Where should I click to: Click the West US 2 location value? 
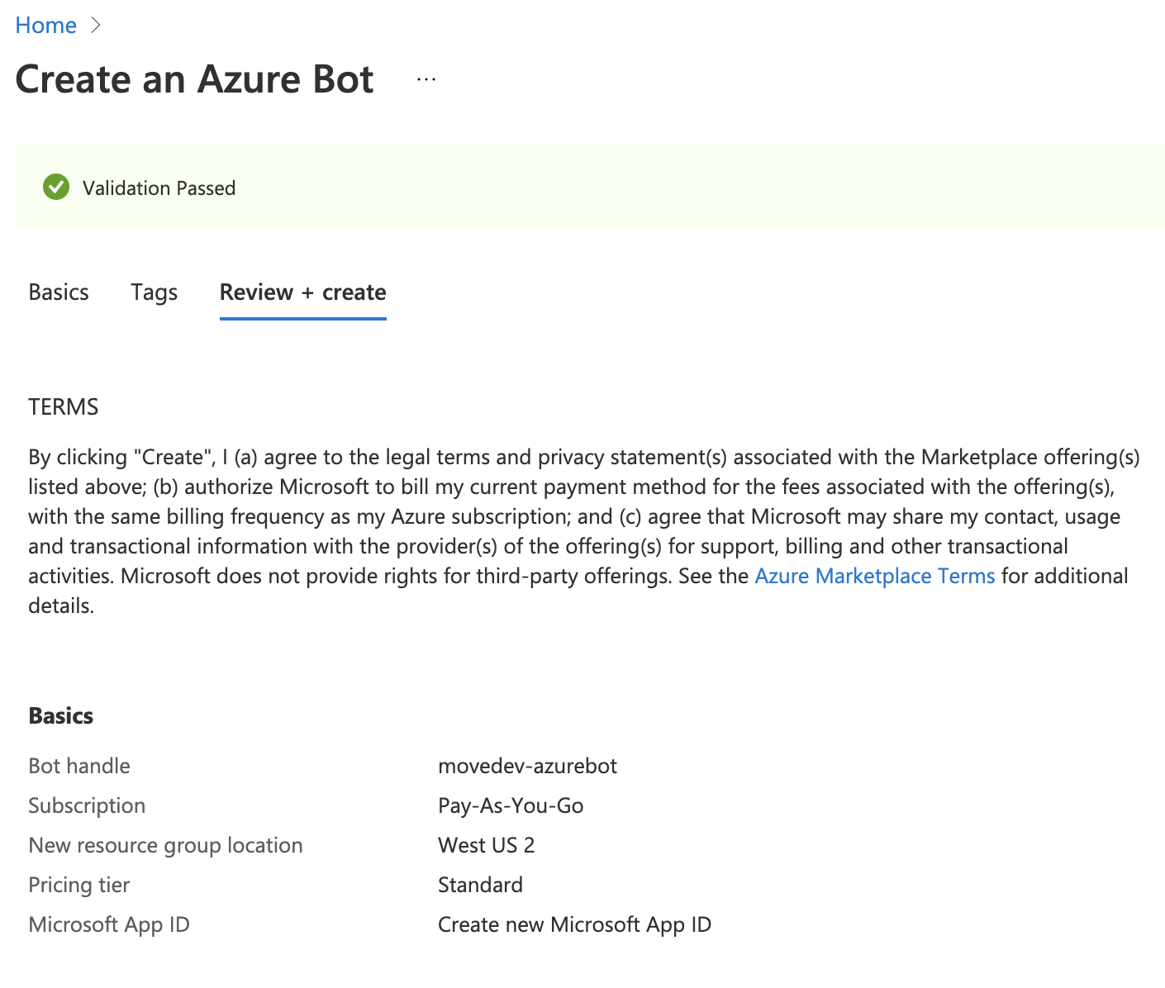coord(486,845)
